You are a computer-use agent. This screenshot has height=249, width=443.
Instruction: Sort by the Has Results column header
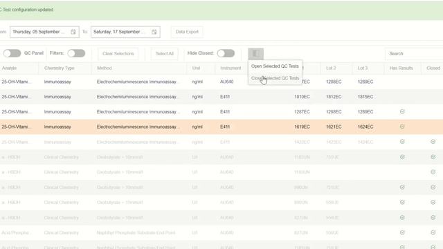[401, 68]
